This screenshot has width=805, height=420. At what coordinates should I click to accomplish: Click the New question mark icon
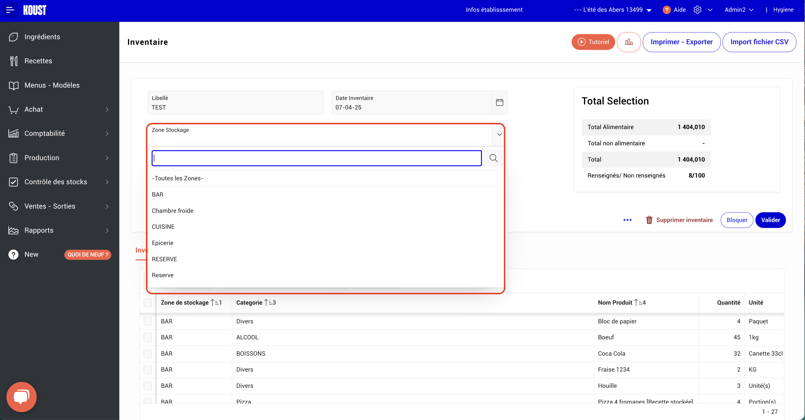[x=13, y=255]
